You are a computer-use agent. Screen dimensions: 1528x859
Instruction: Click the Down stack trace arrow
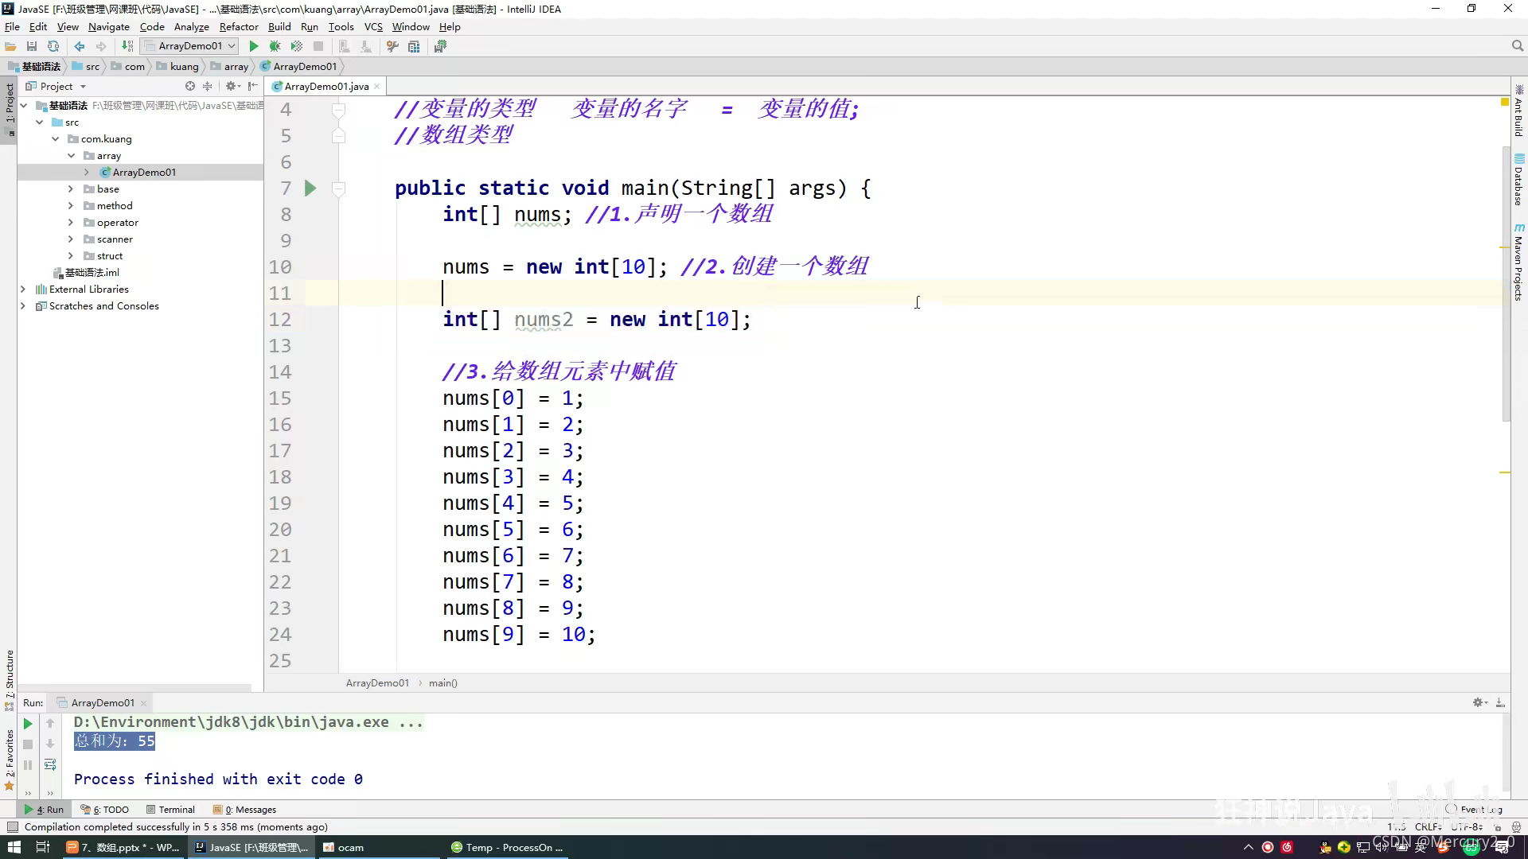click(x=50, y=744)
